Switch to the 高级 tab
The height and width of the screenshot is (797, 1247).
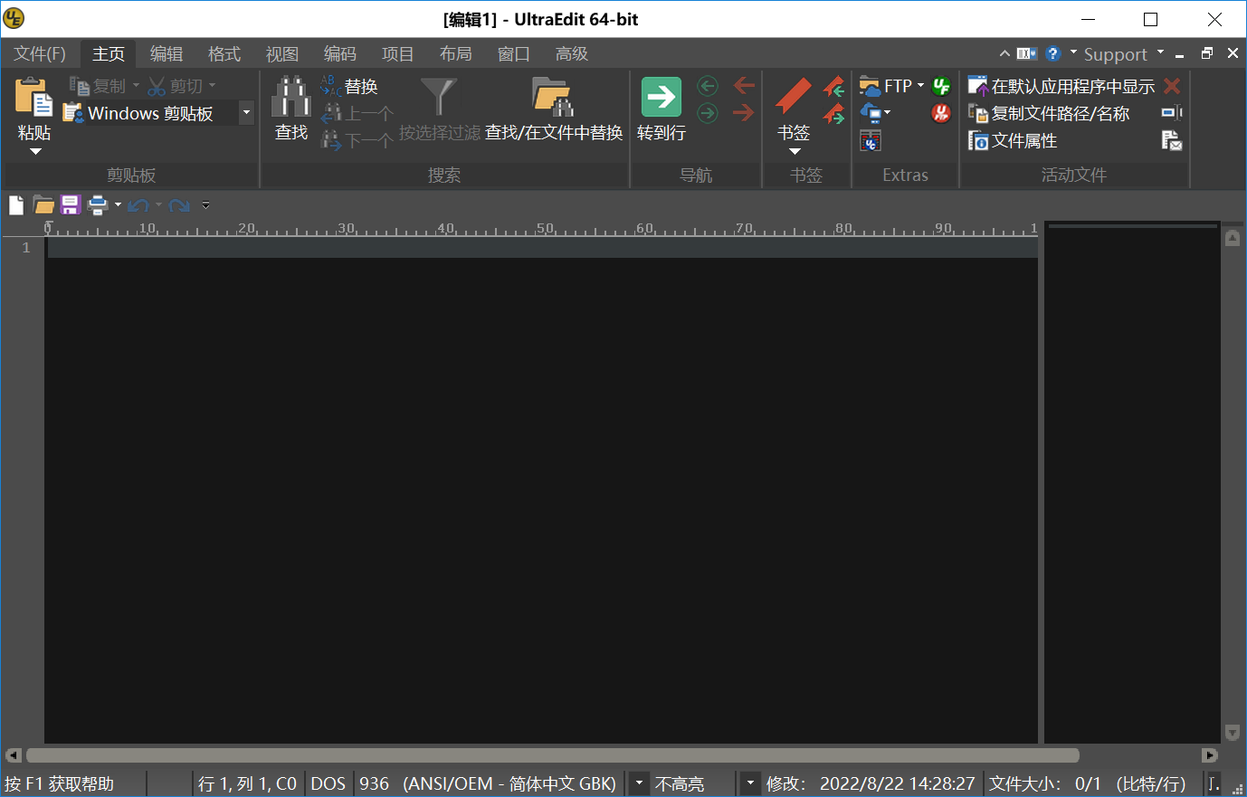(x=572, y=54)
